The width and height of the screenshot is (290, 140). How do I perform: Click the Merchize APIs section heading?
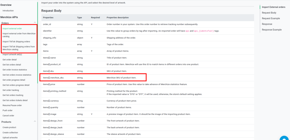pyautogui.click(x=9, y=17)
